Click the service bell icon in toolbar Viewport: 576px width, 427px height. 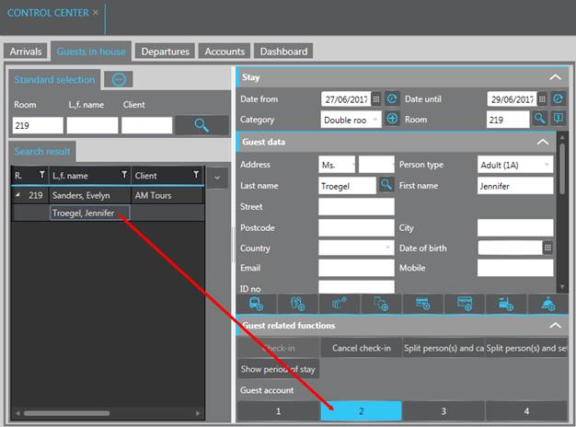(547, 303)
